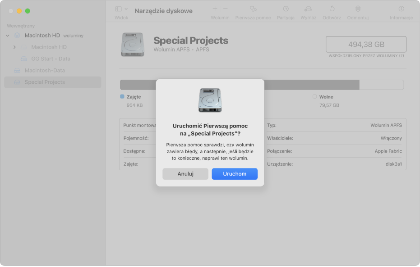
Task: Remove a volume with the minus icon
Action: 226,9
